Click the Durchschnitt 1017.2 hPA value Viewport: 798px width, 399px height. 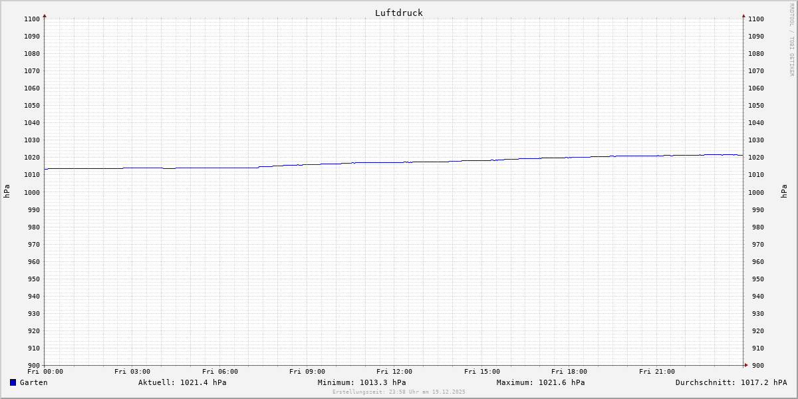click(x=731, y=382)
